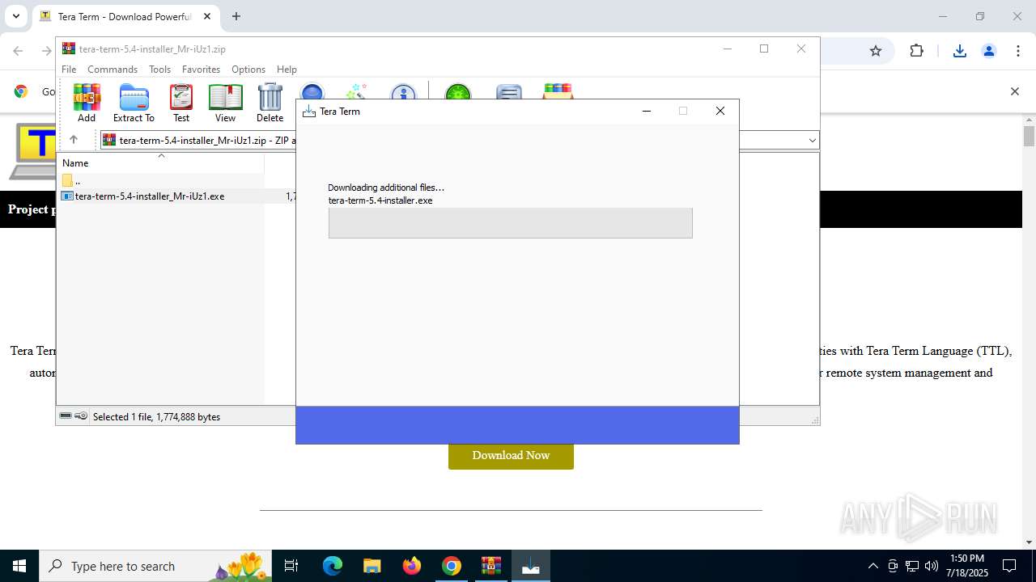
Task: Open Task View in taskbar
Action: click(x=291, y=566)
